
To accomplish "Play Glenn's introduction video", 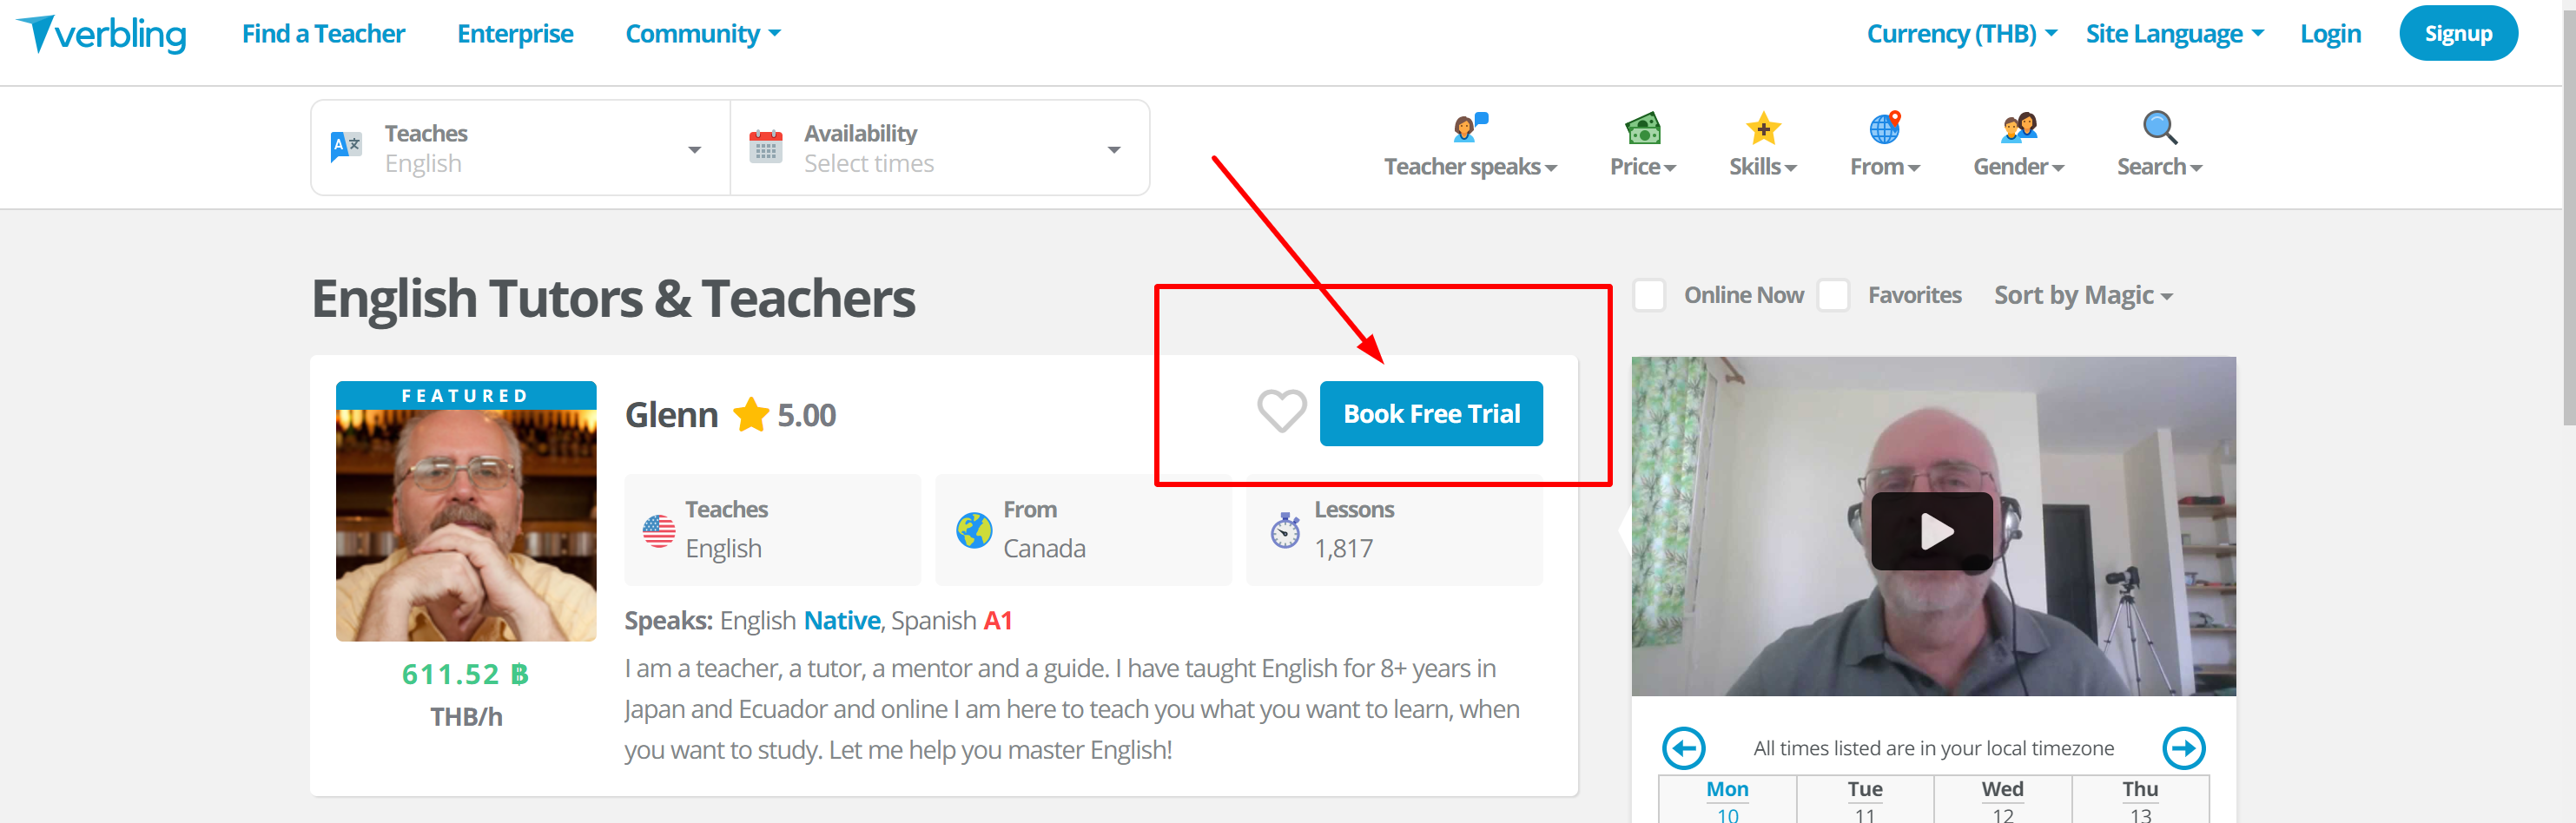I will point(1932,531).
